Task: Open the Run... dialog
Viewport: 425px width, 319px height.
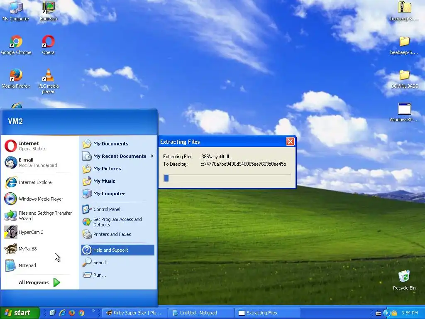Action: [118, 275]
